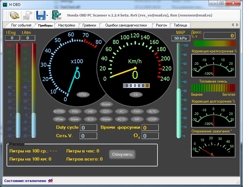Screen dimensions: 249x187
Task: Click the exit door icon
Action: point(57,15)
